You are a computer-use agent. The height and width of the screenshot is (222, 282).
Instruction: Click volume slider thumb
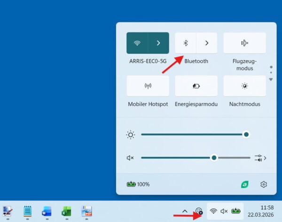pos(214,158)
